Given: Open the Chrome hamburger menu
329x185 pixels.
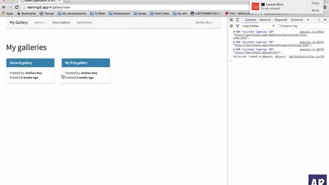Looking at the screenshot, I should click(325, 7).
